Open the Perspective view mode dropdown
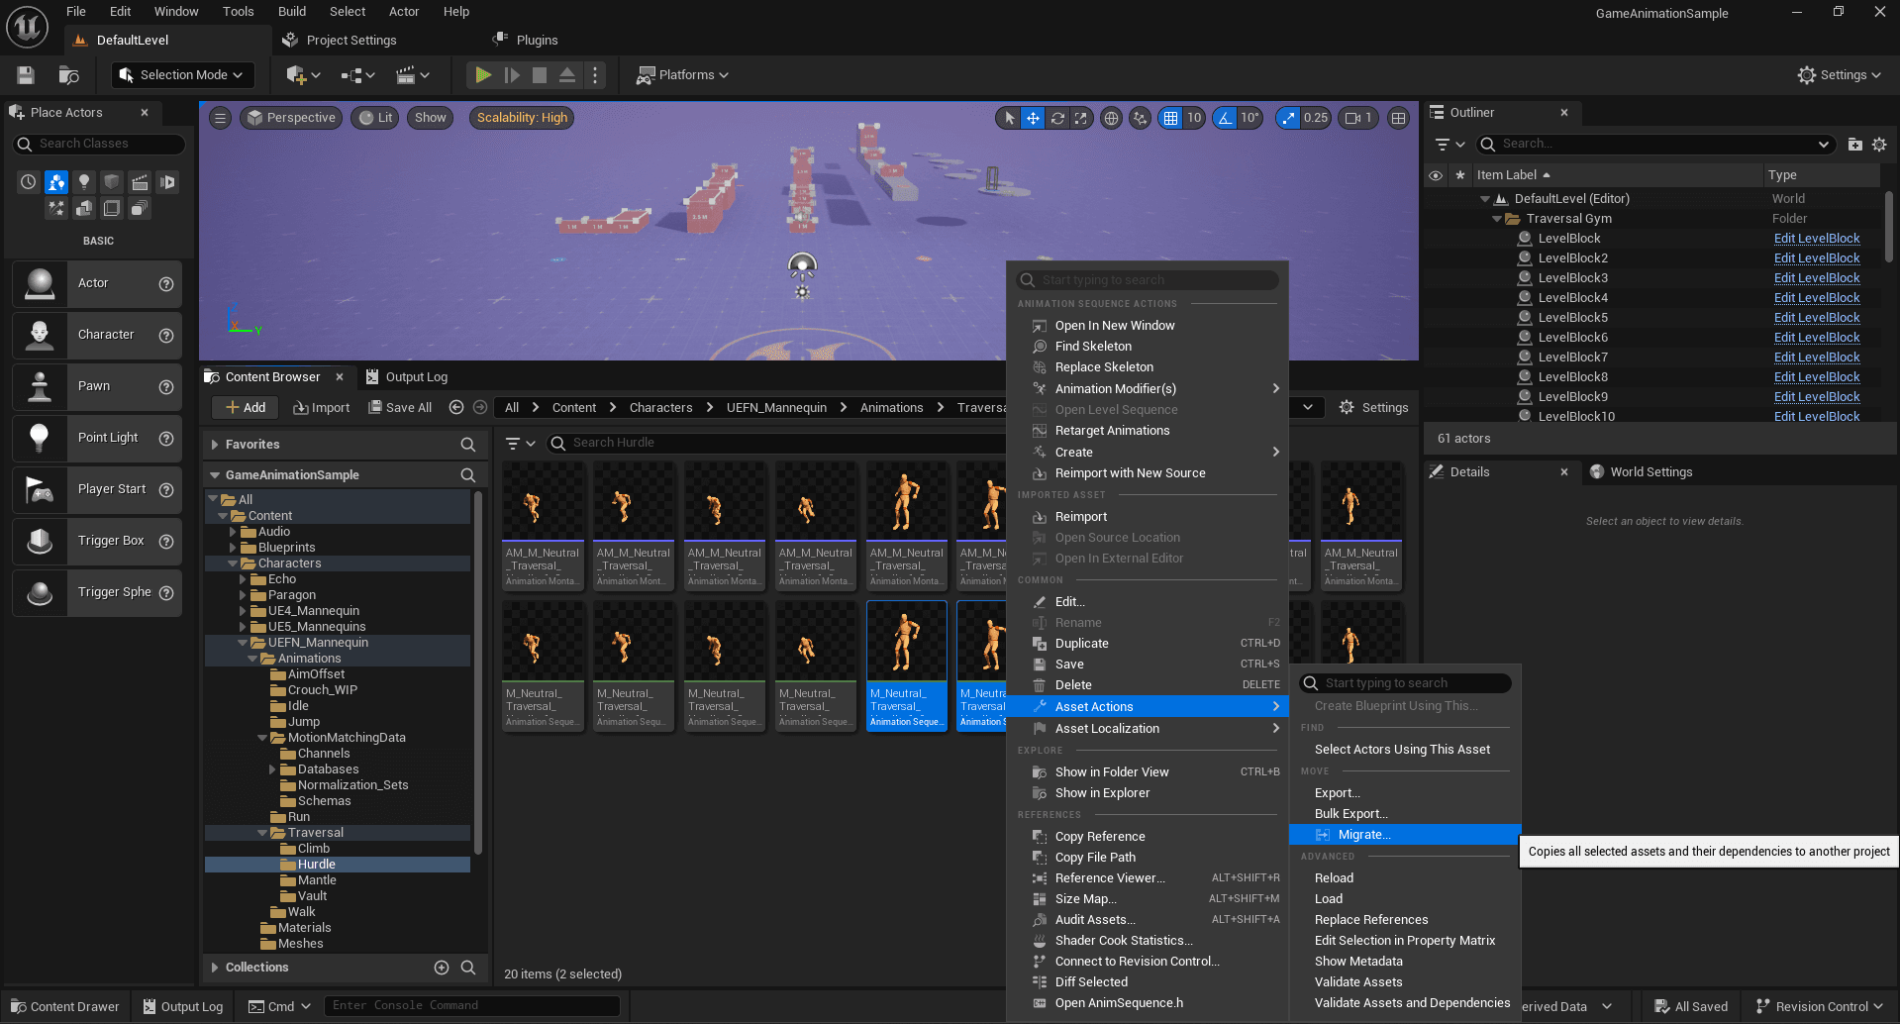Image resolution: width=1900 pixels, height=1024 pixels. coord(292,118)
